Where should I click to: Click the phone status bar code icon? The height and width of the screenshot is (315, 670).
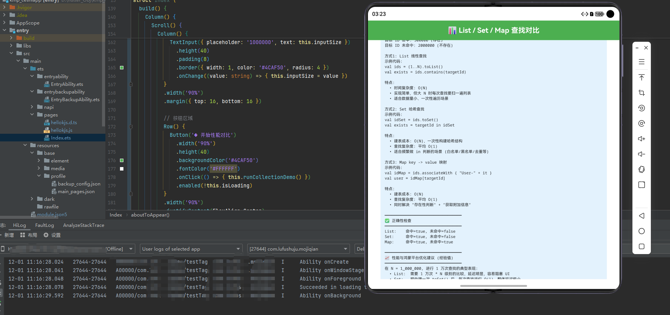pyautogui.click(x=585, y=14)
